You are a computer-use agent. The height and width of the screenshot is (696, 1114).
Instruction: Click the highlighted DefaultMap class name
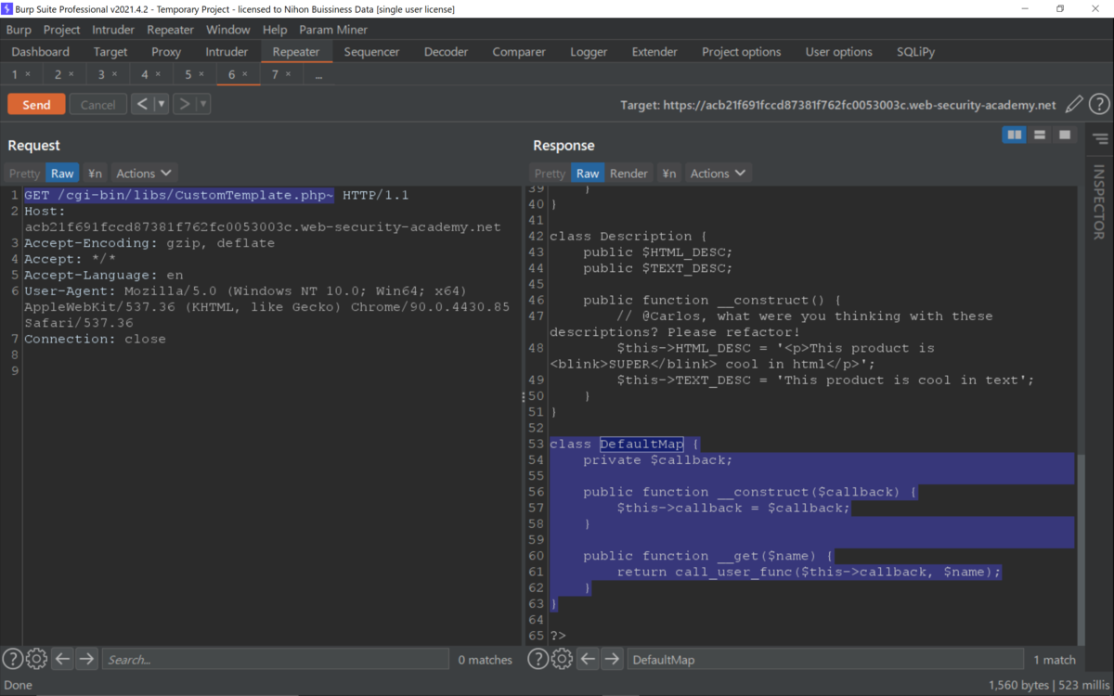pos(641,445)
